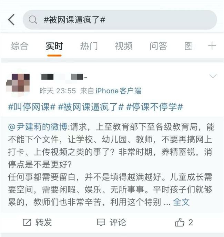Open the 问答 tab

[159, 46]
